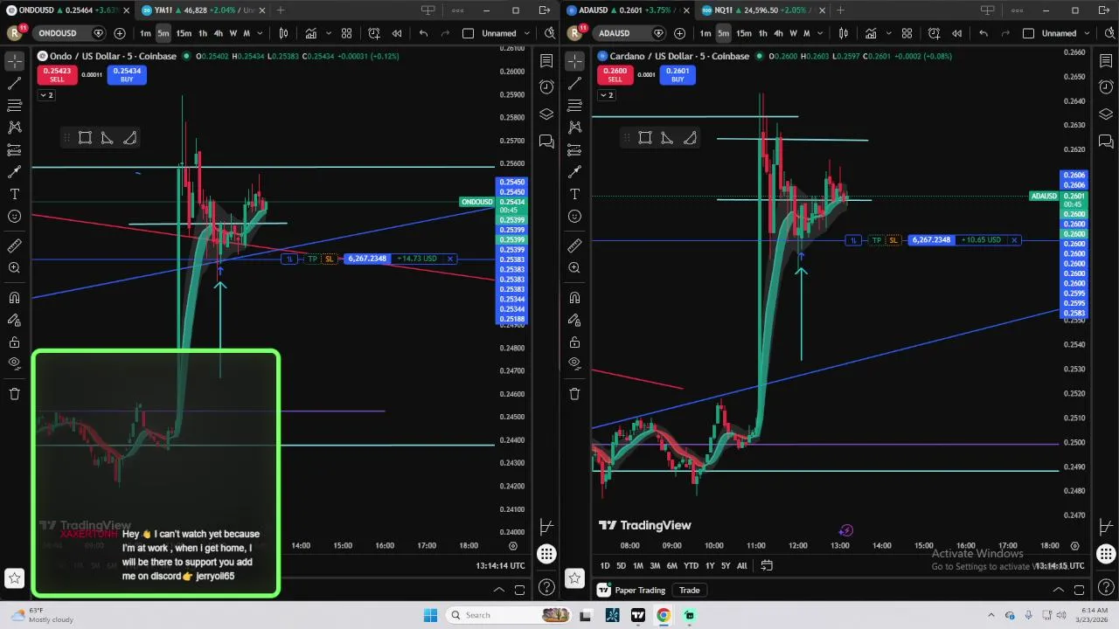The image size is (1119, 629).
Task: Collapse indicator legend "2" in ONDOUSD chart
Action: click(46, 95)
